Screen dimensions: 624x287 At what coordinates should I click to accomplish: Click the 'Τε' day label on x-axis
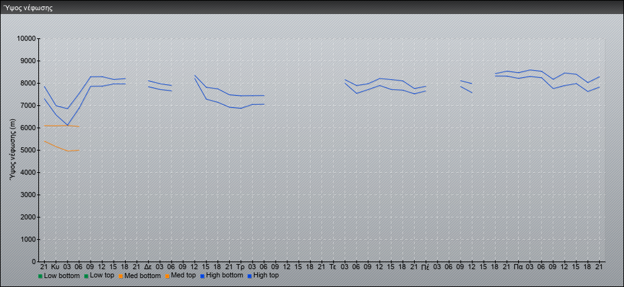coord(333,267)
